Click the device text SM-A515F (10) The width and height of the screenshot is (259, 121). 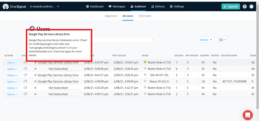click(x=159, y=75)
